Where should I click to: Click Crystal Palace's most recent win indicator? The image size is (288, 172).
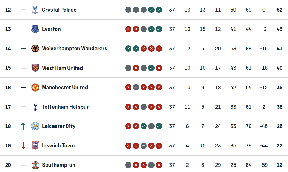(159, 10)
